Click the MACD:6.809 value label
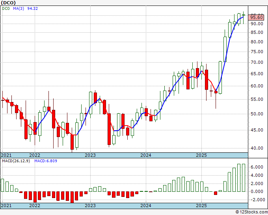This screenshot has width=268, height=215. coord(46,161)
